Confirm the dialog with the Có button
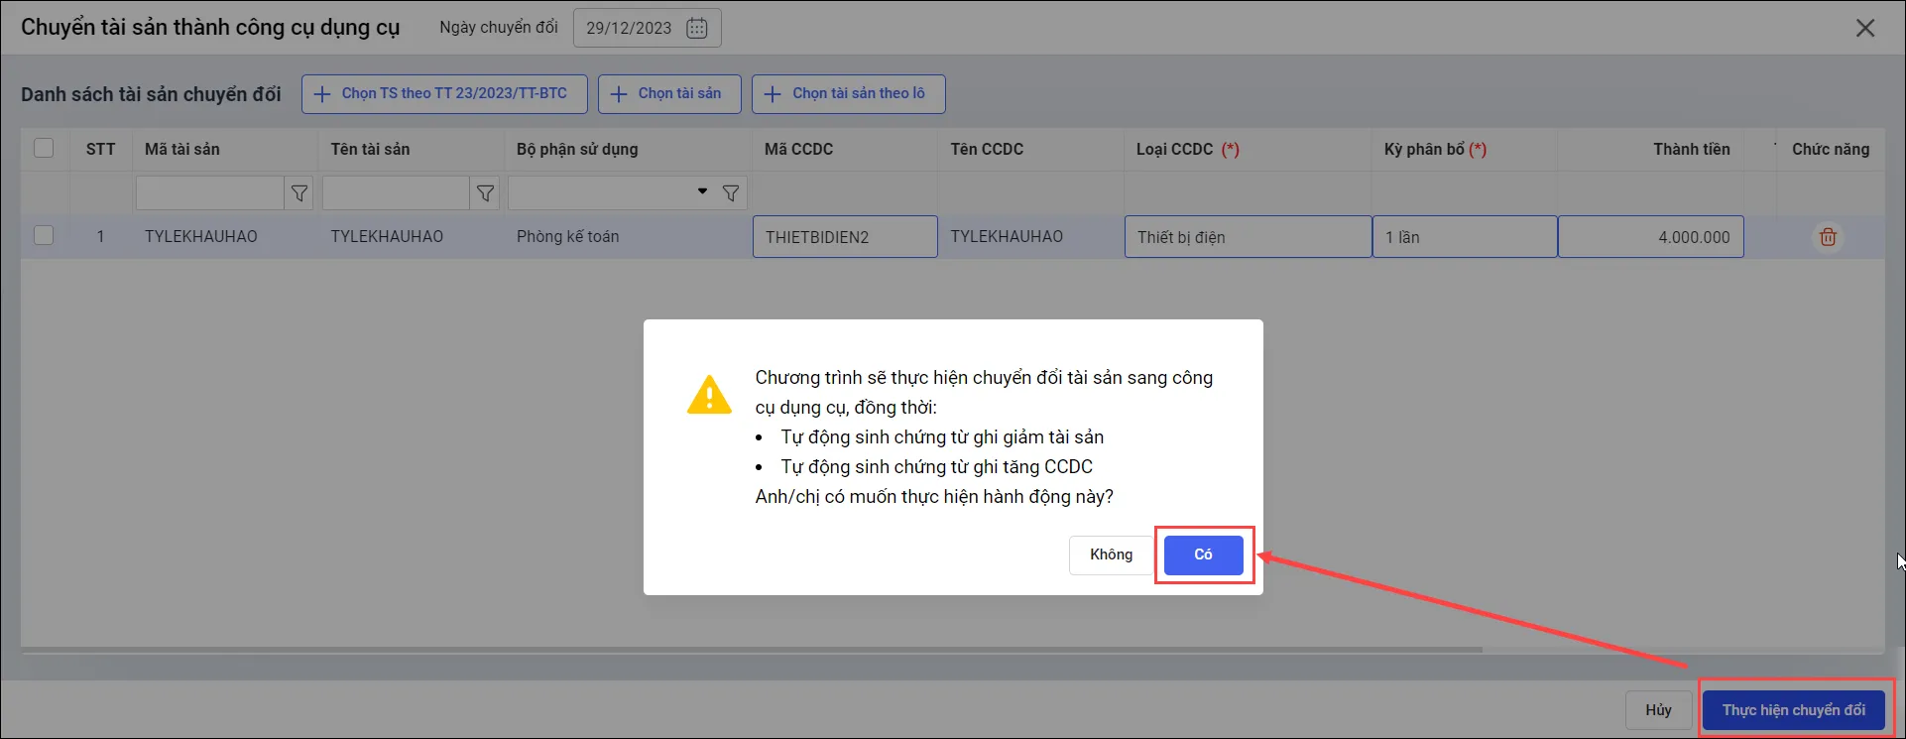 [x=1203, y=554]
